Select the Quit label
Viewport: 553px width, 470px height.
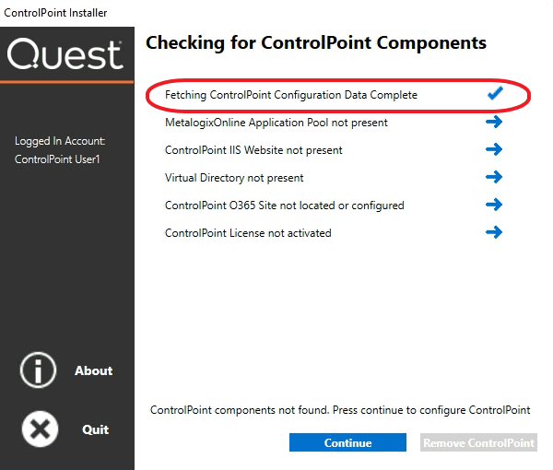(x=95, y=429)
